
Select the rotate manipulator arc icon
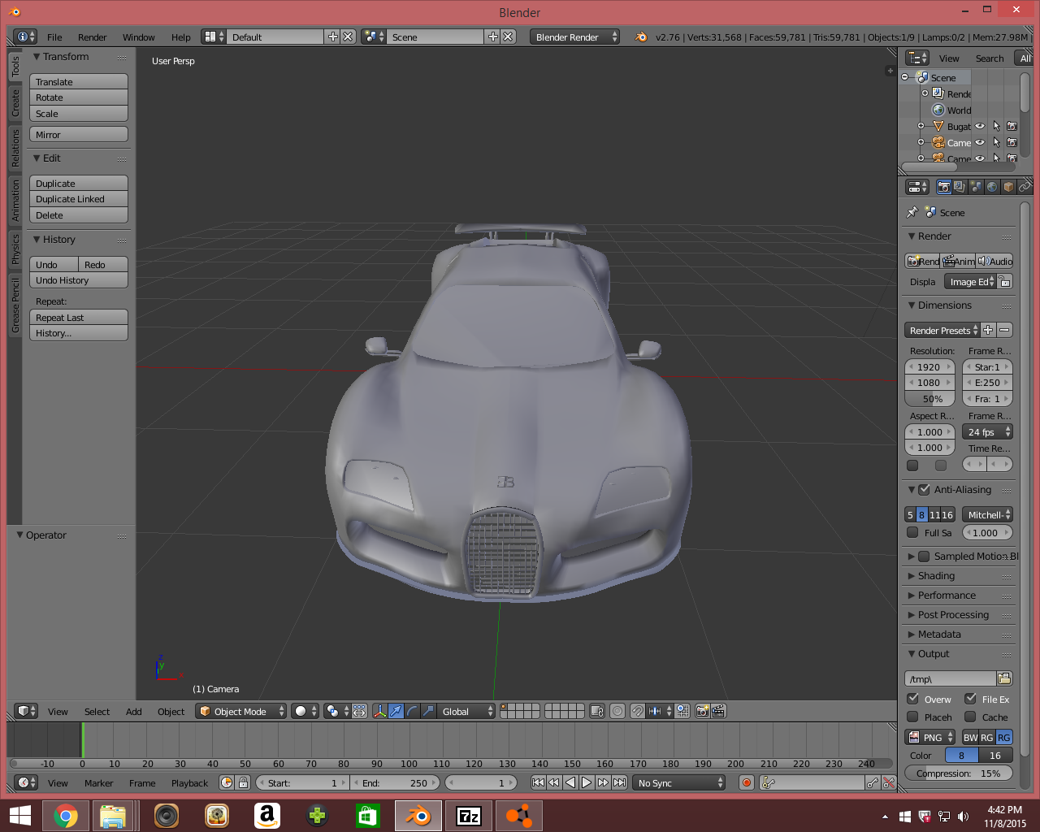click(412, 711)
